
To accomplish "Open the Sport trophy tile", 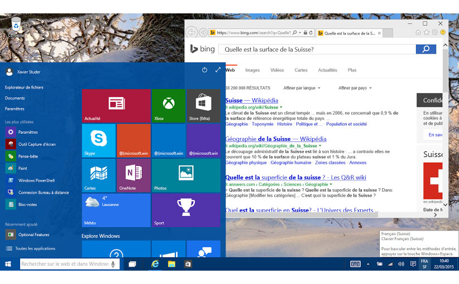I will 186,210.
